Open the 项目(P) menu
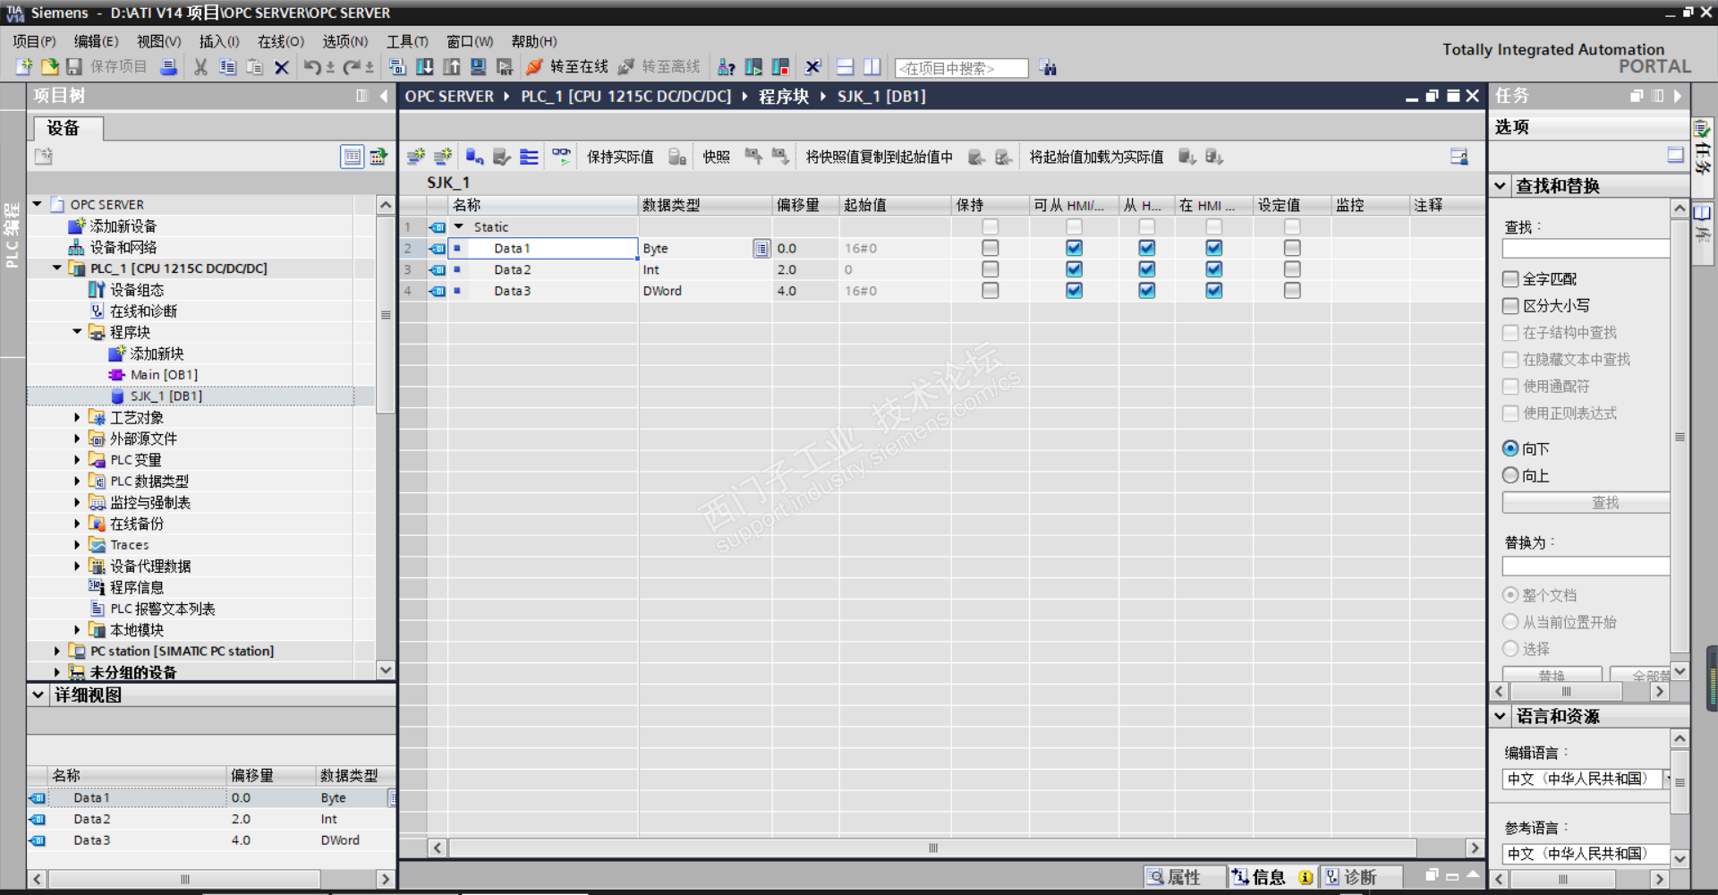This screenshot has width=1718, height=895. (x=34, y=41)
